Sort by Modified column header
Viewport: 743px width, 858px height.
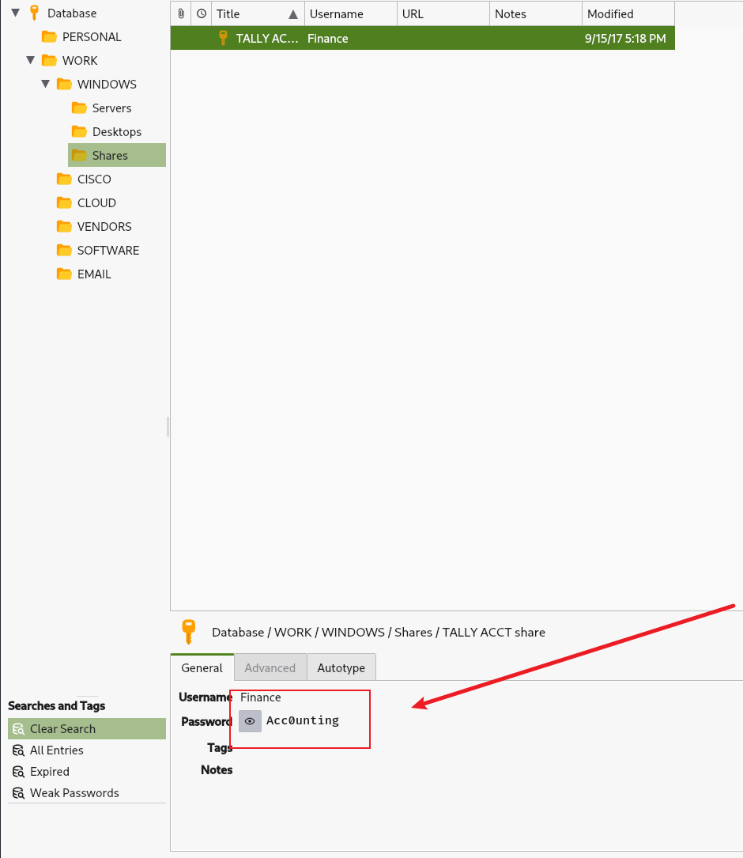628,13
